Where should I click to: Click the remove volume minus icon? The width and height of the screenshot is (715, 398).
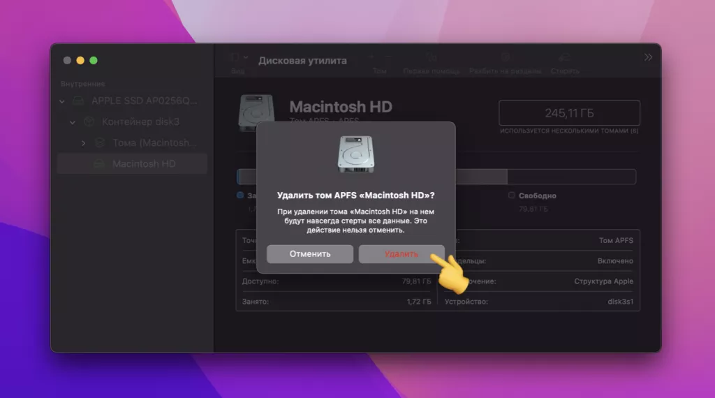point(388,57)
